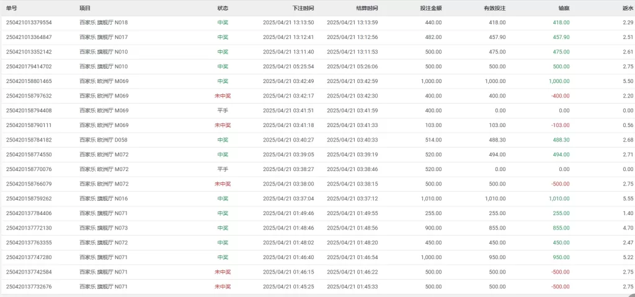635x297 pixels.
Task: Click rebate value 1.40
Action: click(x=628, y=213)
